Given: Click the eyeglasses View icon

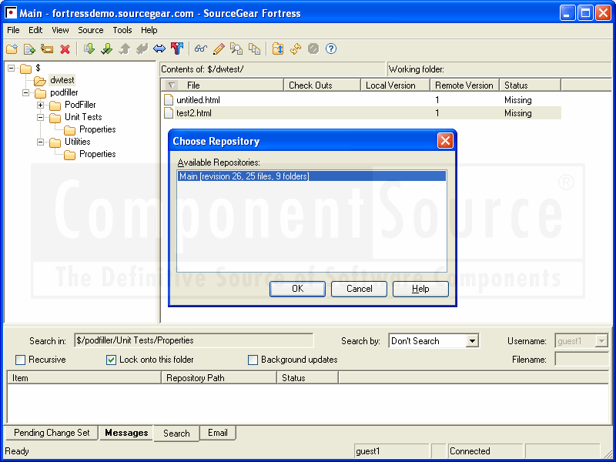Looking at the screenshot, I should pyautogui.click(x=201, y=49).
